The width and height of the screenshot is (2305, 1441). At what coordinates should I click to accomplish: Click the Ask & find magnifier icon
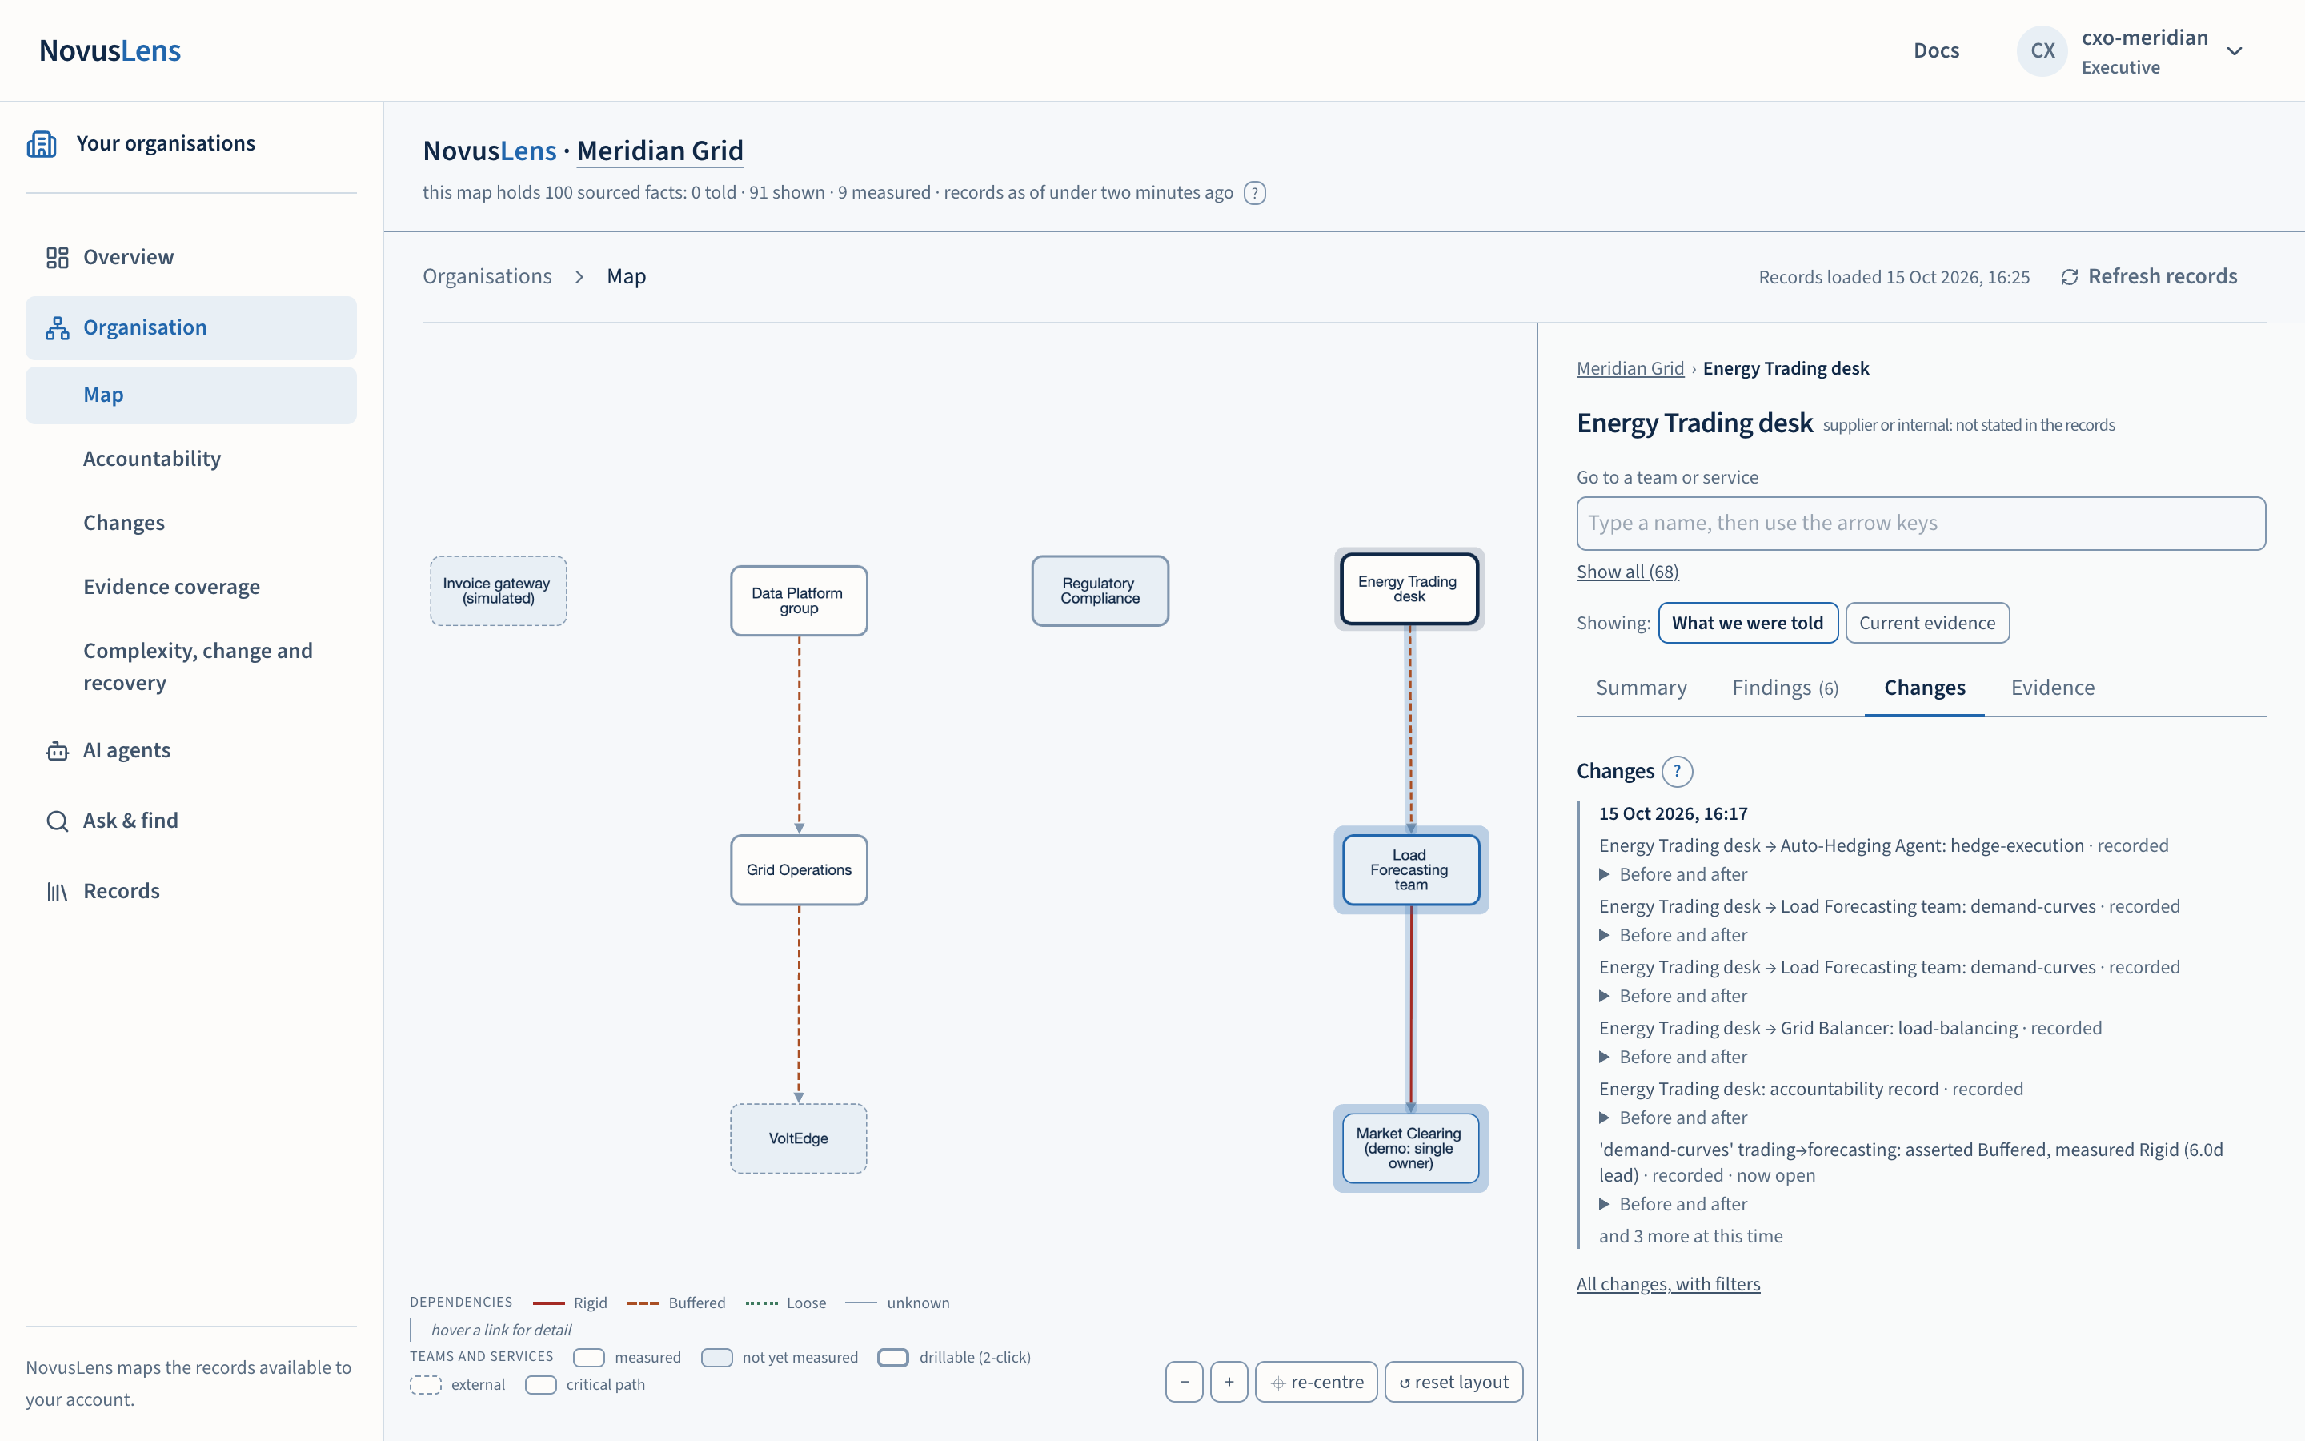pyautogui.click(x=57, y=821)
